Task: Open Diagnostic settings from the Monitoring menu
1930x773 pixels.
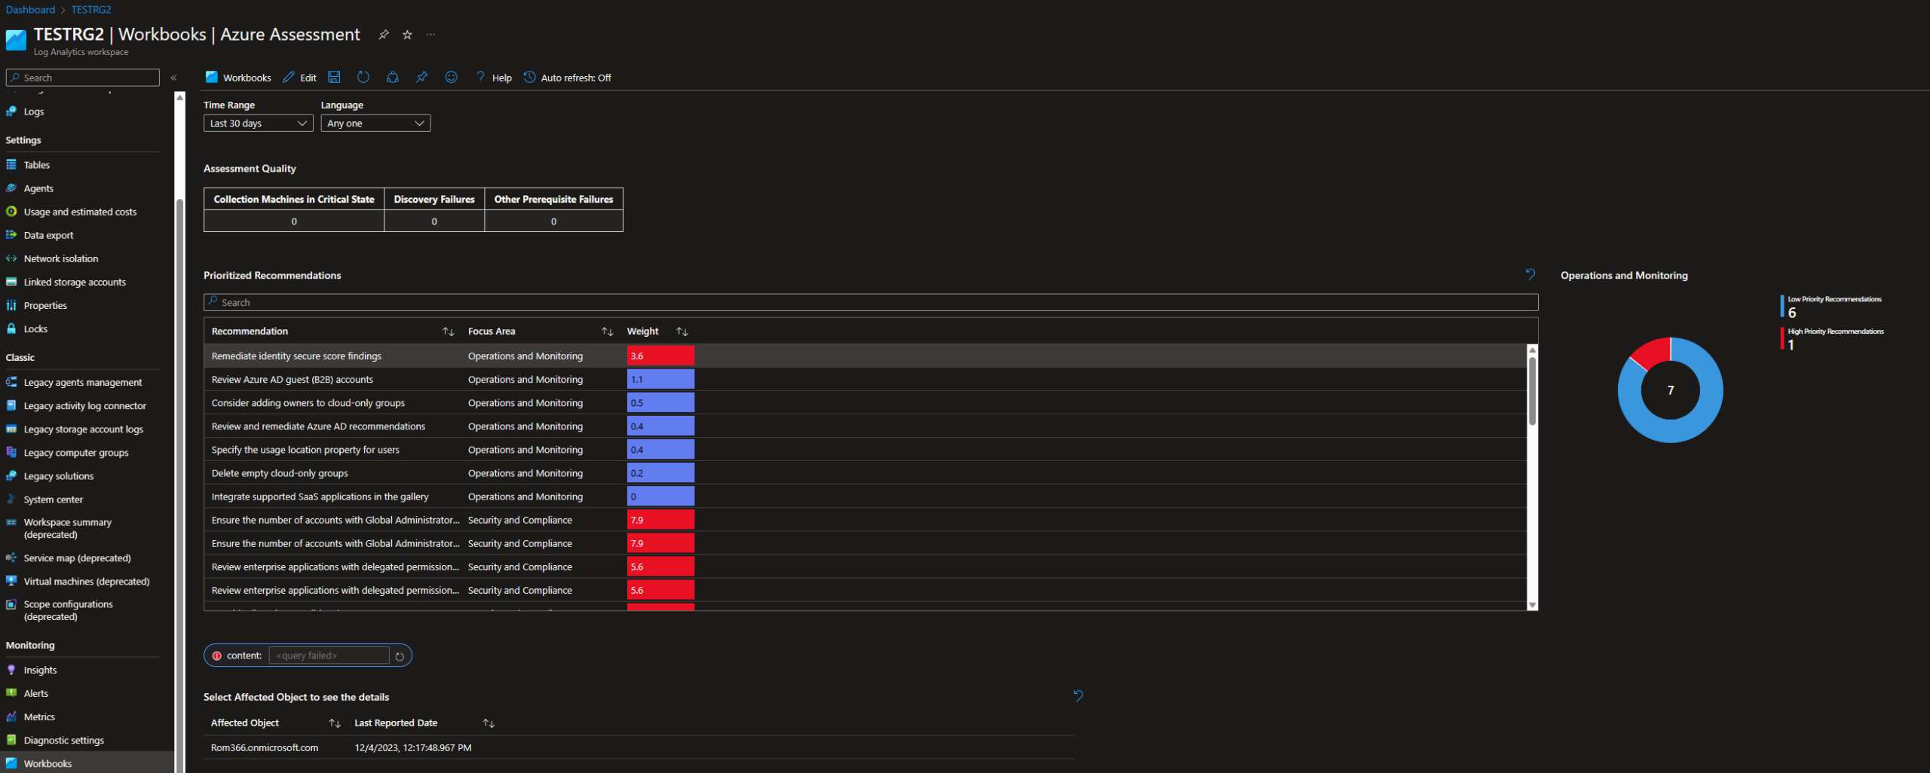Action: tap(63, 740)
